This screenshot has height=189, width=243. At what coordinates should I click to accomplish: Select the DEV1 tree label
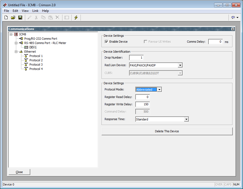click(33, 47)
